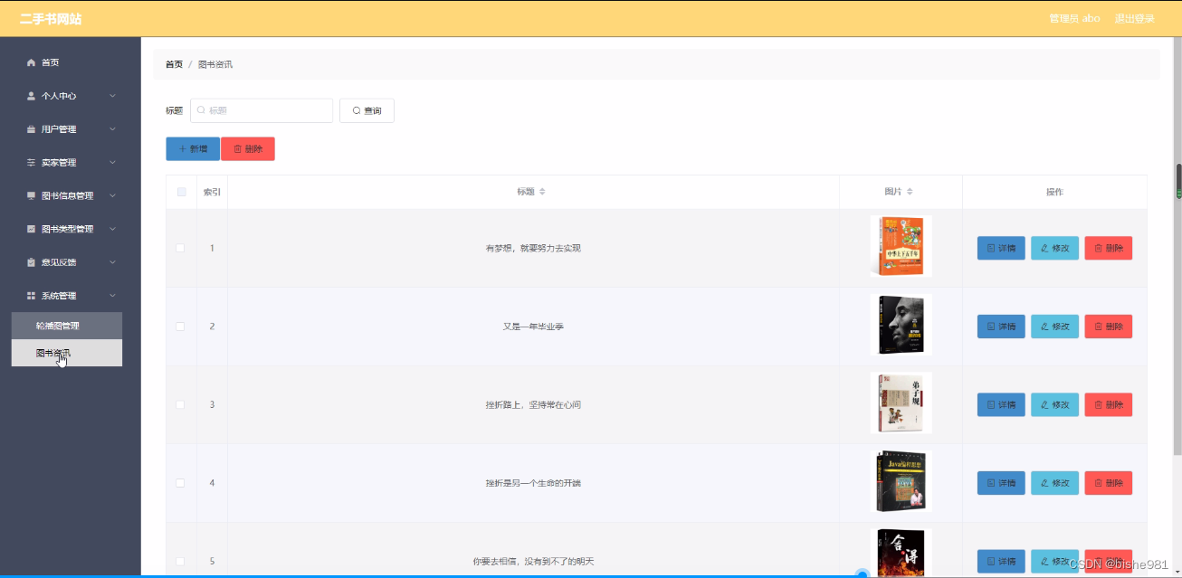Check the checkbox for row 1
Image resolution: width=1182 pixels, height=578 pixels.
[180, 247]
